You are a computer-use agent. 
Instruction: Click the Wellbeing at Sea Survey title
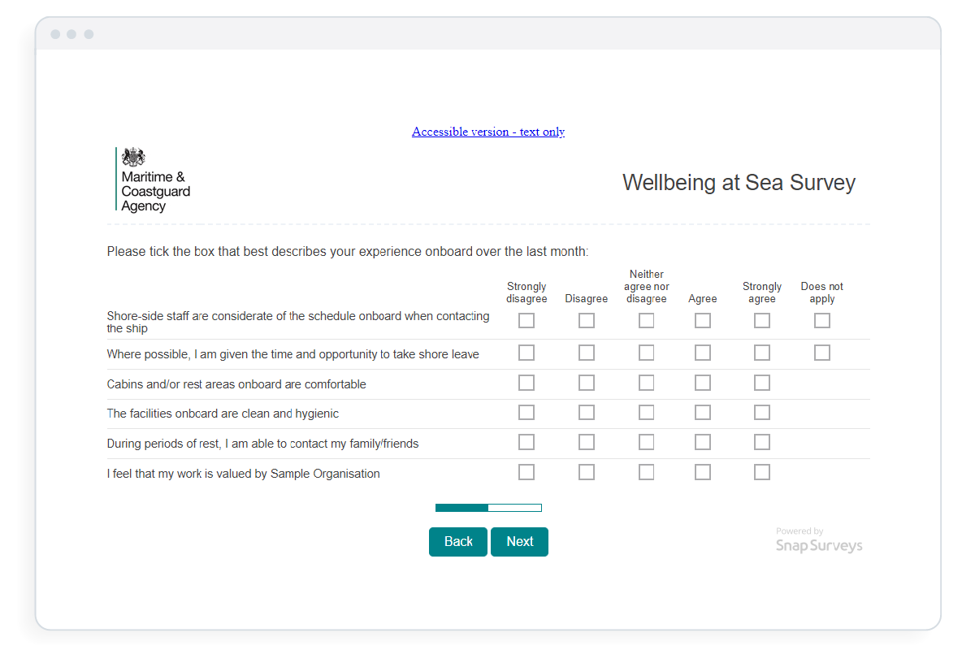[739, 183]
